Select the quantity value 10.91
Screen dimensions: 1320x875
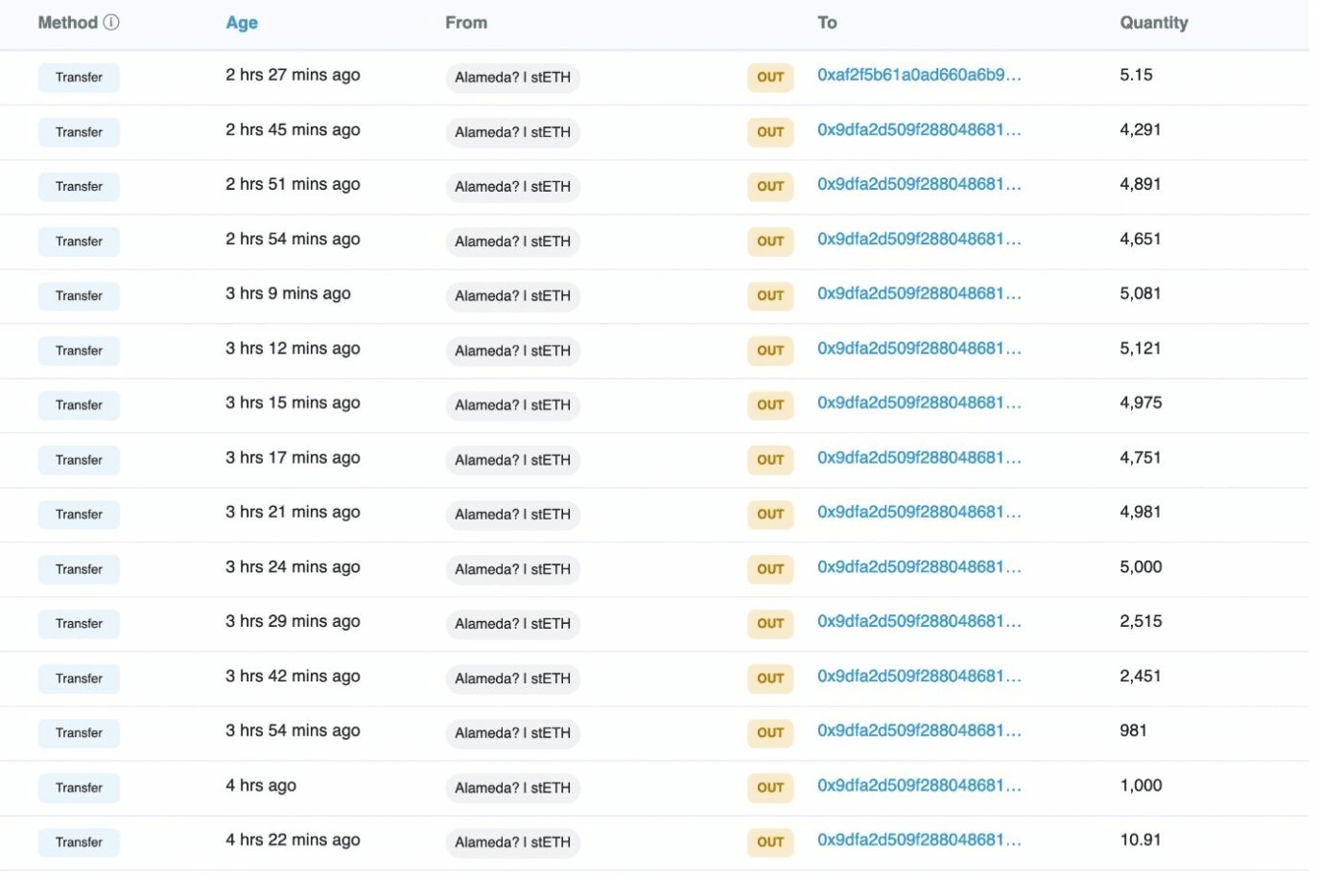(x=1141, y=840)
